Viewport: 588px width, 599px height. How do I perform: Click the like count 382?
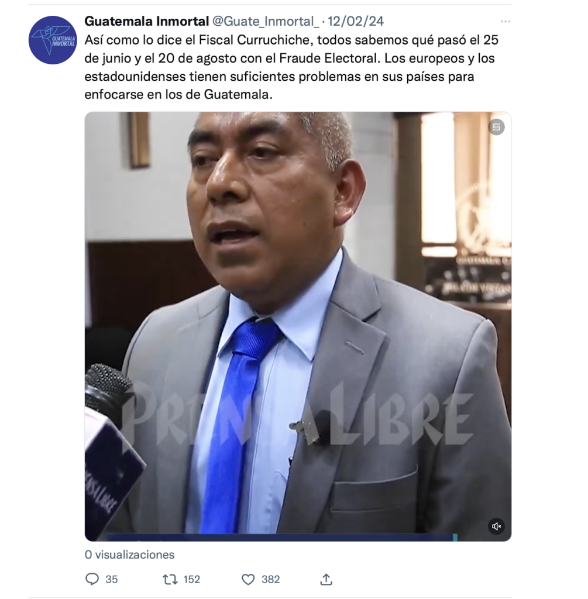[270, 580]
